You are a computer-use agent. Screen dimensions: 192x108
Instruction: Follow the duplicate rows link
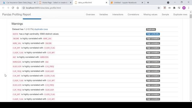pyautogui.click(x=41, y=29)
